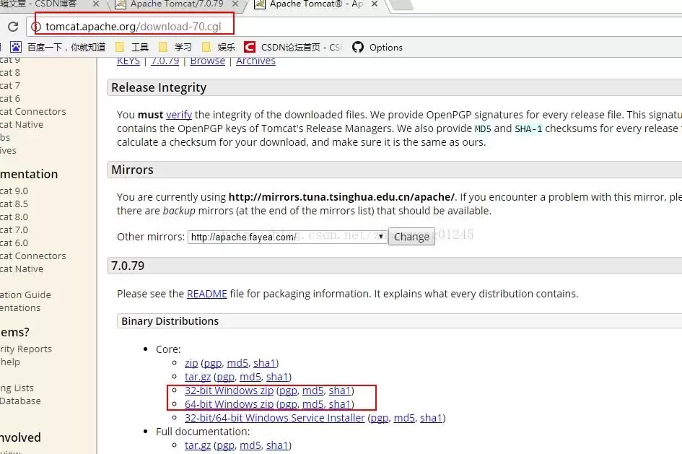The width and height of the screenshot is (682, 454).
Task: Open Tomcat 6 download link in sidebar
Action: tap(10, 99)
